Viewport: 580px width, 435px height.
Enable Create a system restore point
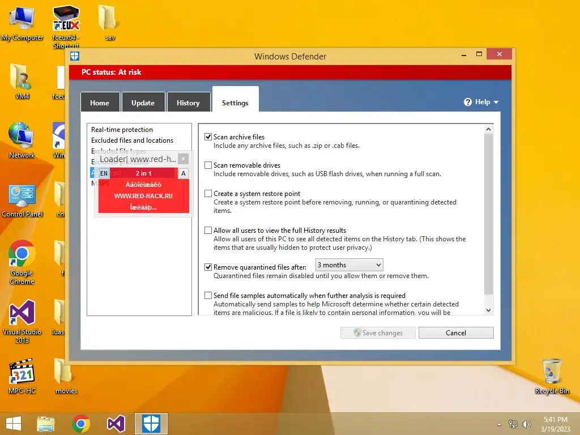(x=208, y=194)
